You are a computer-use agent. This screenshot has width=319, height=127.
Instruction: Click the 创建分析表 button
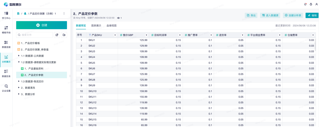pos(293,15)
